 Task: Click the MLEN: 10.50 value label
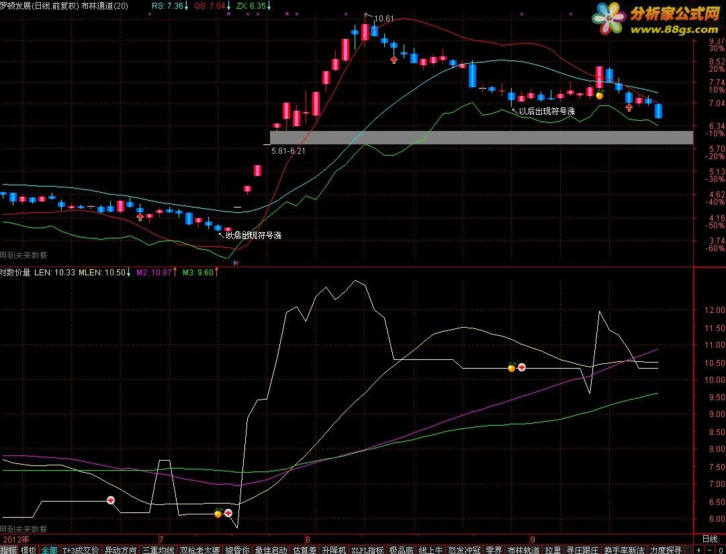[102, 272]
